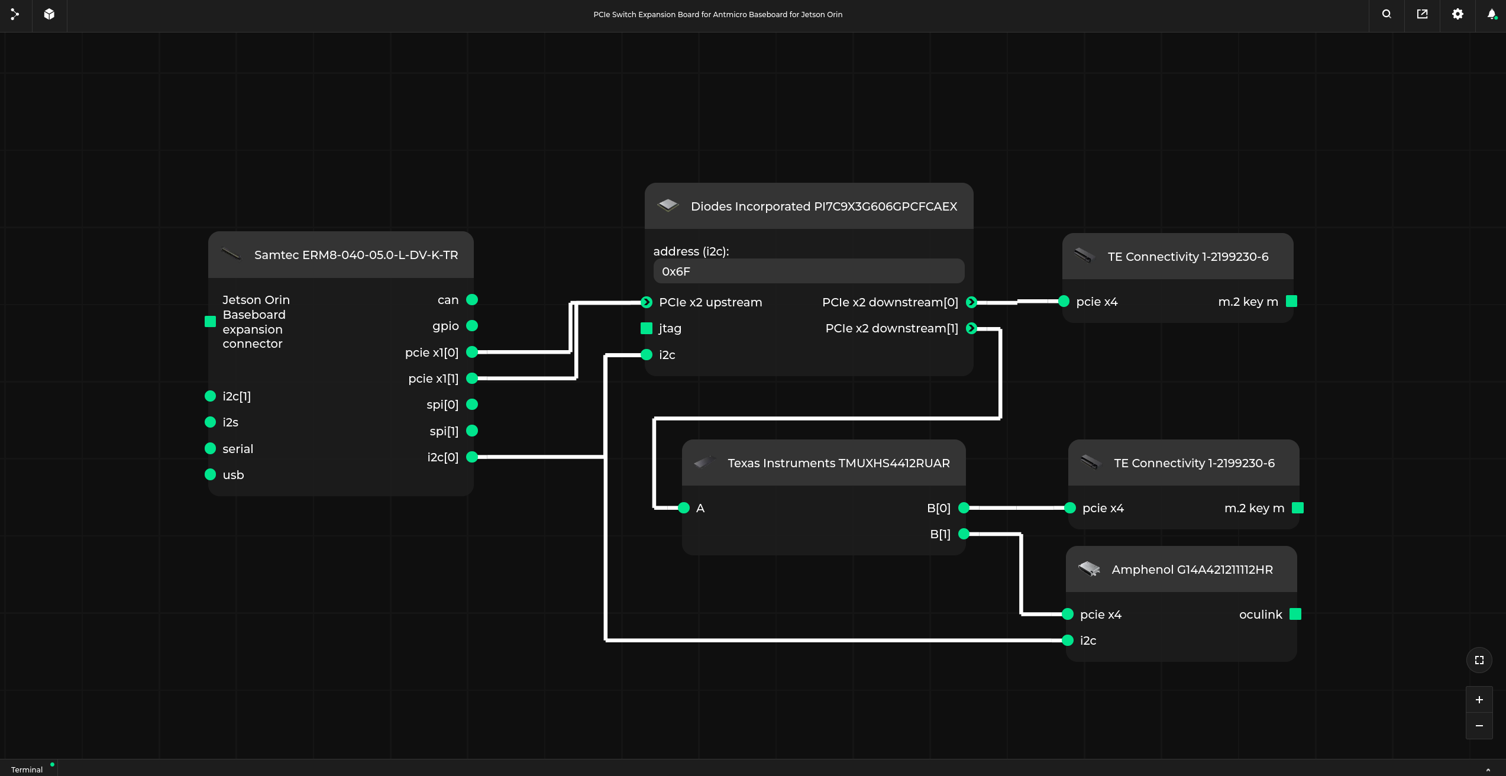
Task: Click the jtag square port
Action: tap(647, 328)
